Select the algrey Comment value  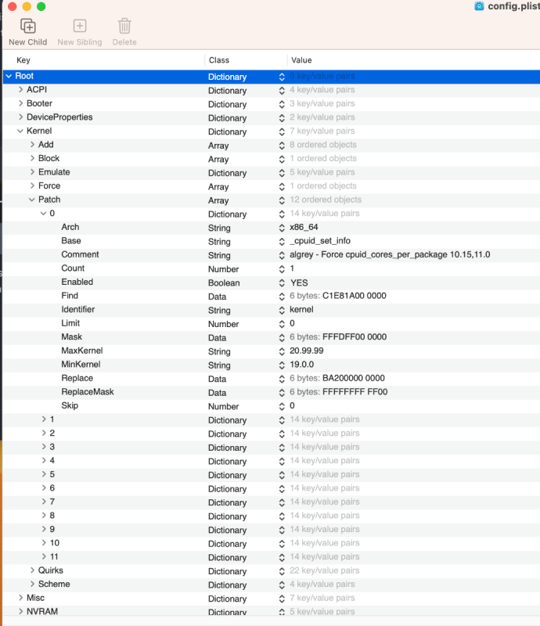click(390, 254)
